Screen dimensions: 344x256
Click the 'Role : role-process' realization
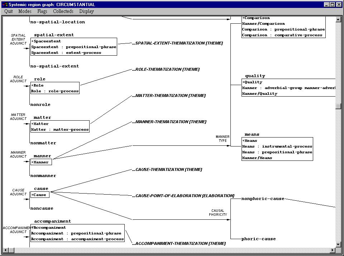pos(55,91)
